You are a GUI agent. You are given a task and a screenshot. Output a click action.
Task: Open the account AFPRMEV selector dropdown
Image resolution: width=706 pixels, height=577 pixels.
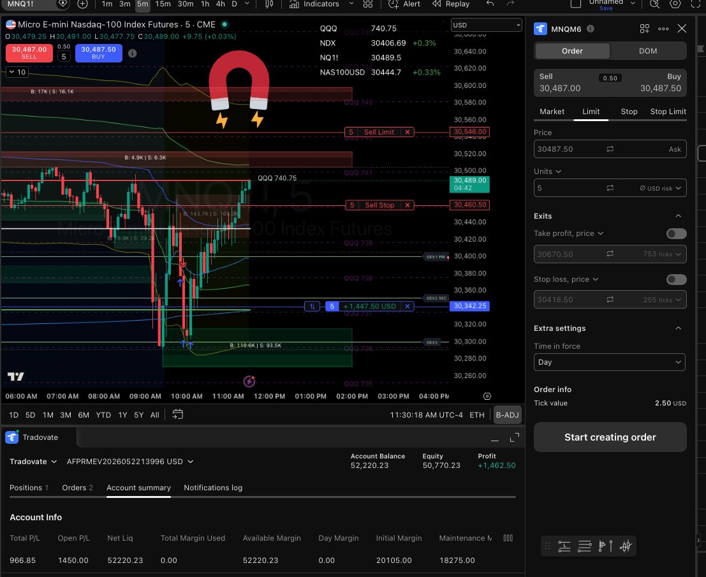(130, 462)
